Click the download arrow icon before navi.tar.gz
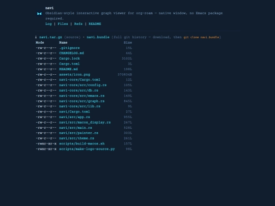Image resolution: width=275 pixels, height=206 pixels. [36, 37]
